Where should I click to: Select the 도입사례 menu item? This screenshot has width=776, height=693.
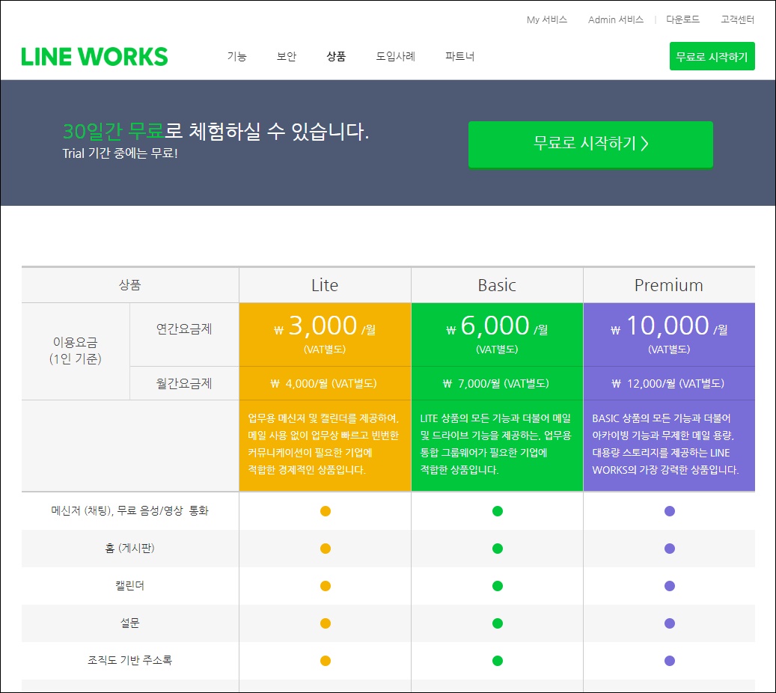click(395, 56)
